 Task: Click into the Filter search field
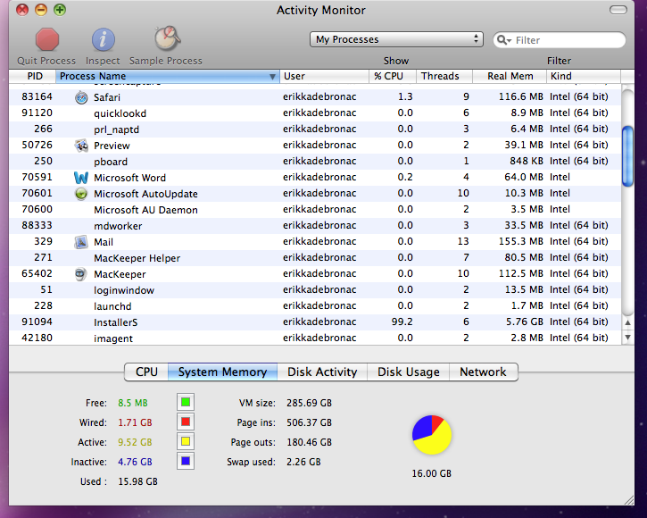[x=560, y=40]
